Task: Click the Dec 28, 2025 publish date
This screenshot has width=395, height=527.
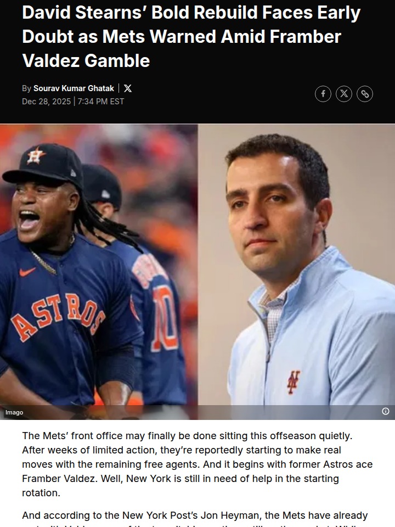Action: click(46, 102)
